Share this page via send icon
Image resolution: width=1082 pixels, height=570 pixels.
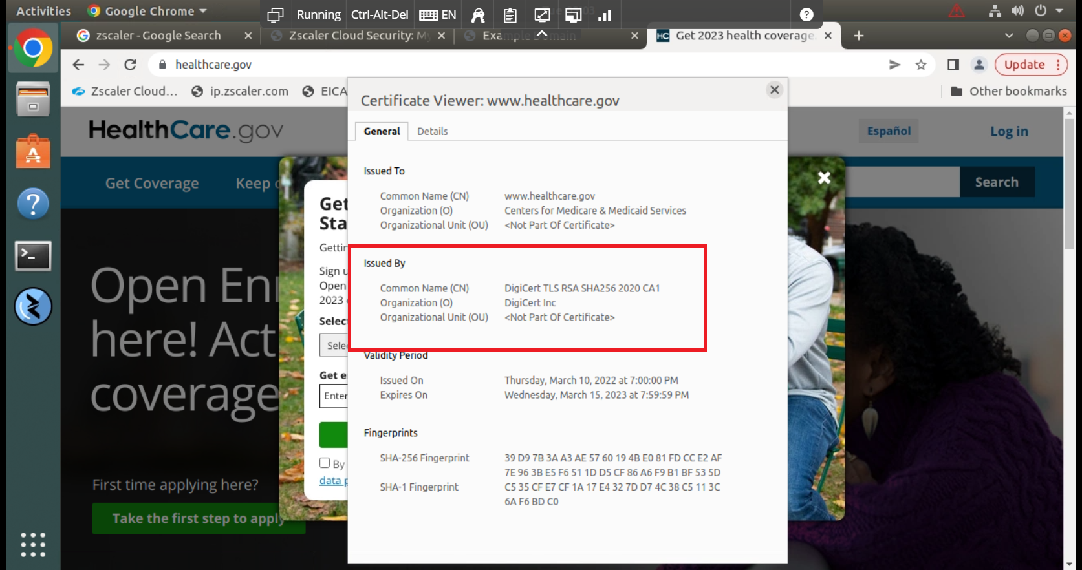point(894,65)
